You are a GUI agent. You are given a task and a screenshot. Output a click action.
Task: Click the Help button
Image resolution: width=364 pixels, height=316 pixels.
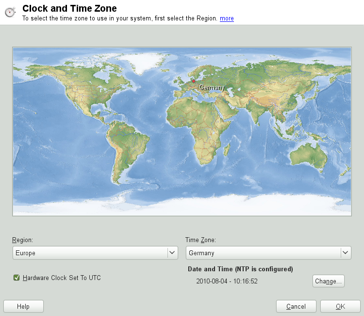click(x=23, y=306)
